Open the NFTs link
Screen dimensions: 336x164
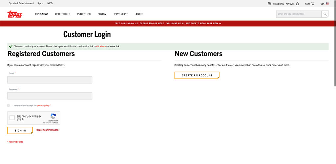click(x=50, y=3)
